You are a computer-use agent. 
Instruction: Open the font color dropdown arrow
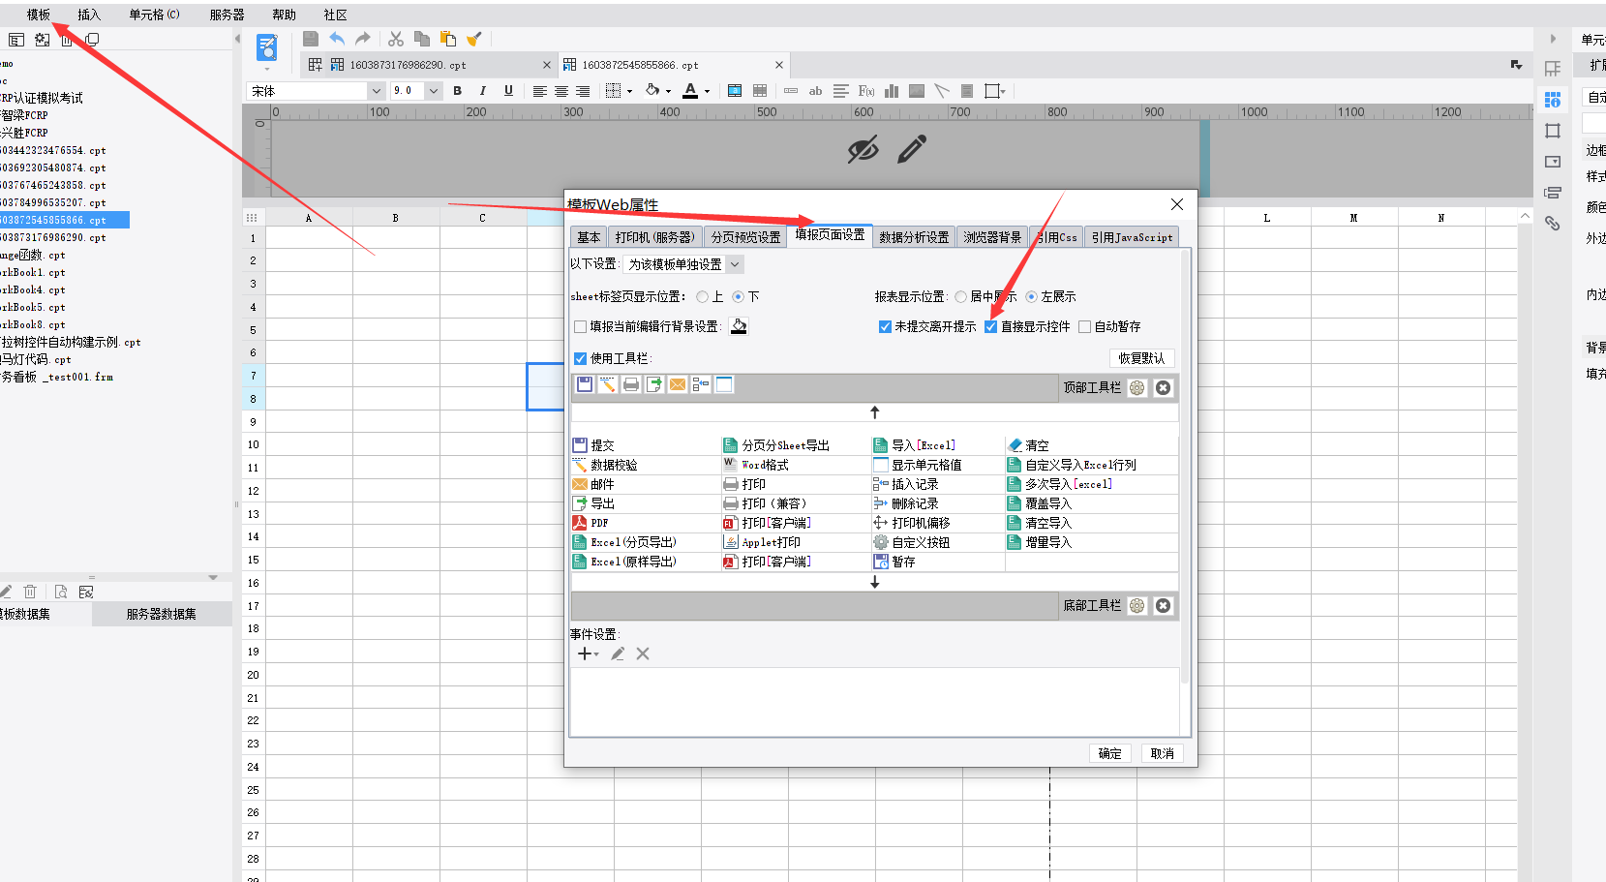click(708, 92)
